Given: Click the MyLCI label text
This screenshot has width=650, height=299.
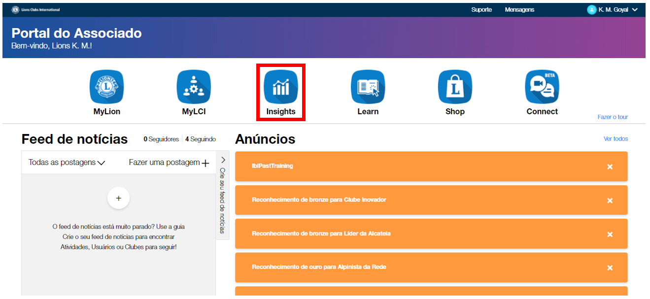Looking at the screenshot, I should [194, 112].
